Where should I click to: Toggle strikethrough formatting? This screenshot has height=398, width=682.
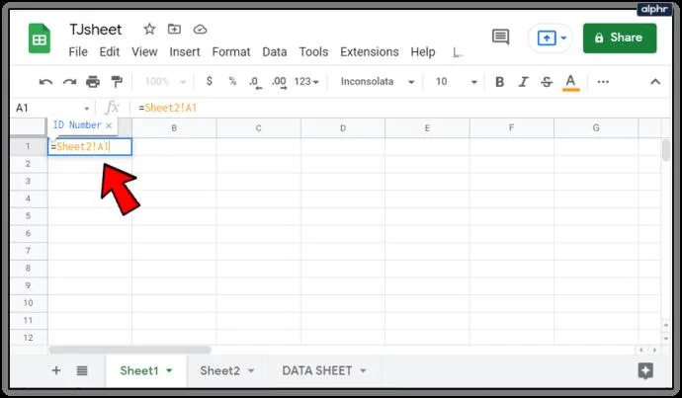click(x=547, y=82)
